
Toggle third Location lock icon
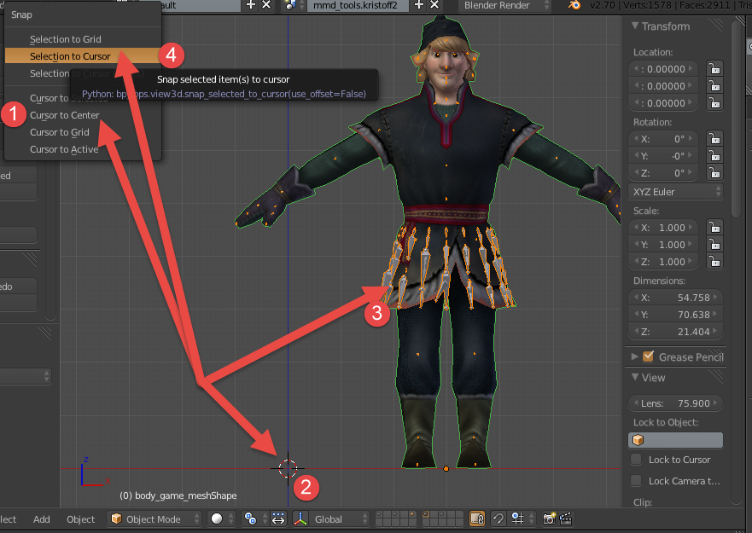pos(714,103)
